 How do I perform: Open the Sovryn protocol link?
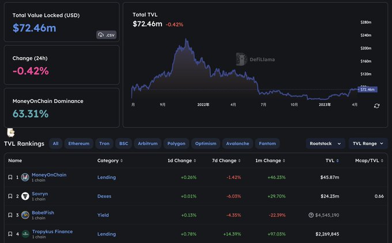(x=40, y=194)
